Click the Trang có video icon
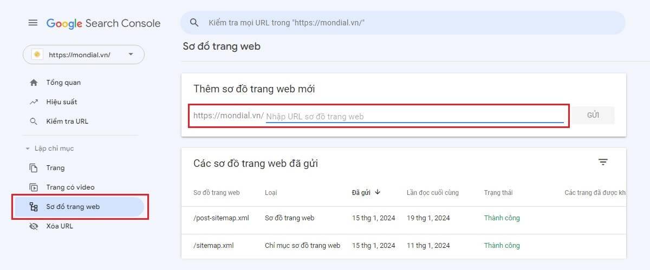This screenshot has width=650, height=270. (x=34, y=187)
